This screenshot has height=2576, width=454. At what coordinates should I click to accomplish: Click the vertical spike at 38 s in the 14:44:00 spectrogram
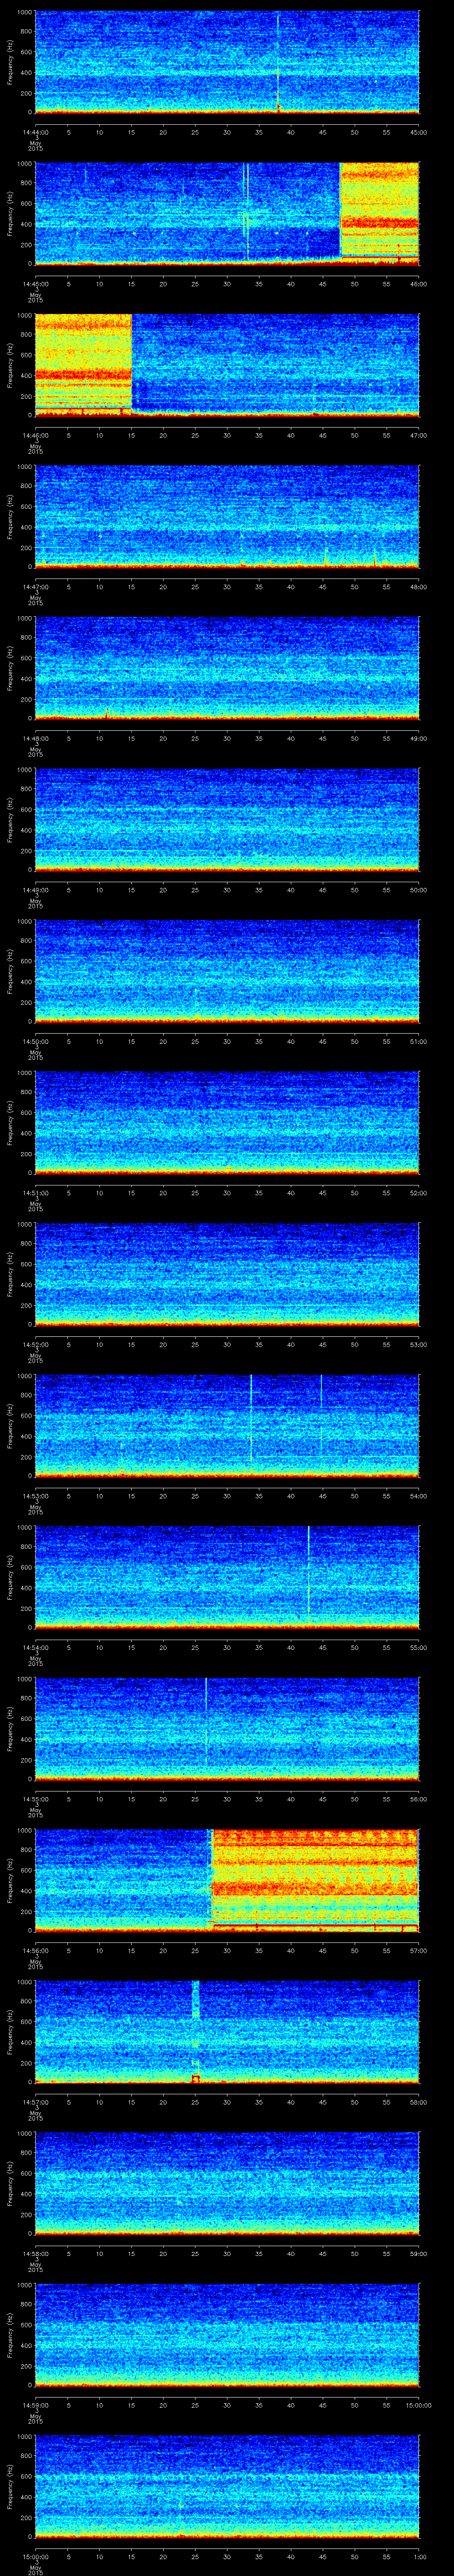(x=278, y=62)
